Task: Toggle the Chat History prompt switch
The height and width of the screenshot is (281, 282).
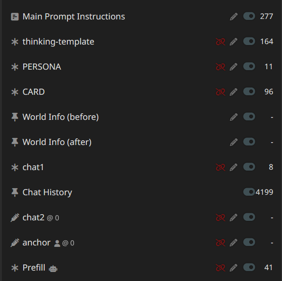Action: pos(249,192)
